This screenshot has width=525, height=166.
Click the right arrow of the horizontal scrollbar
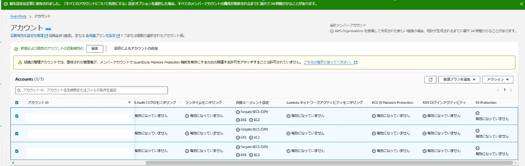point(516,163)
